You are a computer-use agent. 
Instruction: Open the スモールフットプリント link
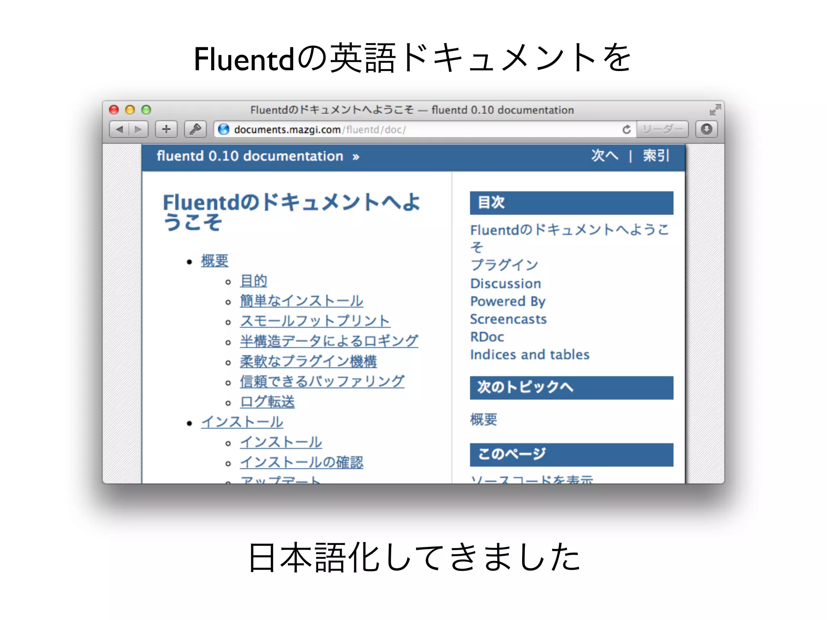point(315,321)
